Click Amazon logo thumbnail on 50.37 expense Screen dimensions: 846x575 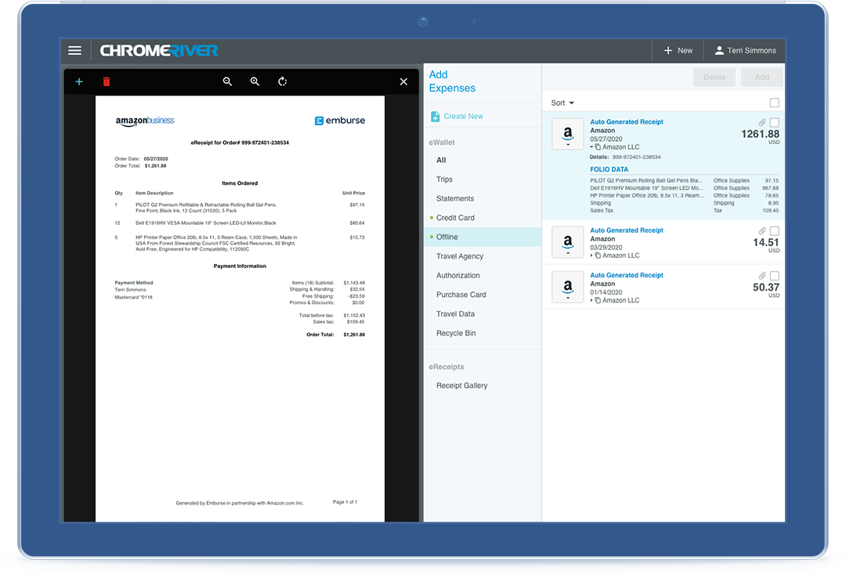point(568,287)
